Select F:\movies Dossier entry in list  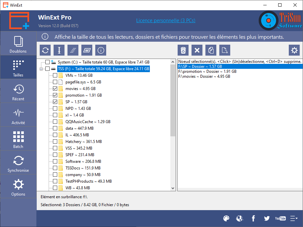pyautogui.click(x=240, y=76)
